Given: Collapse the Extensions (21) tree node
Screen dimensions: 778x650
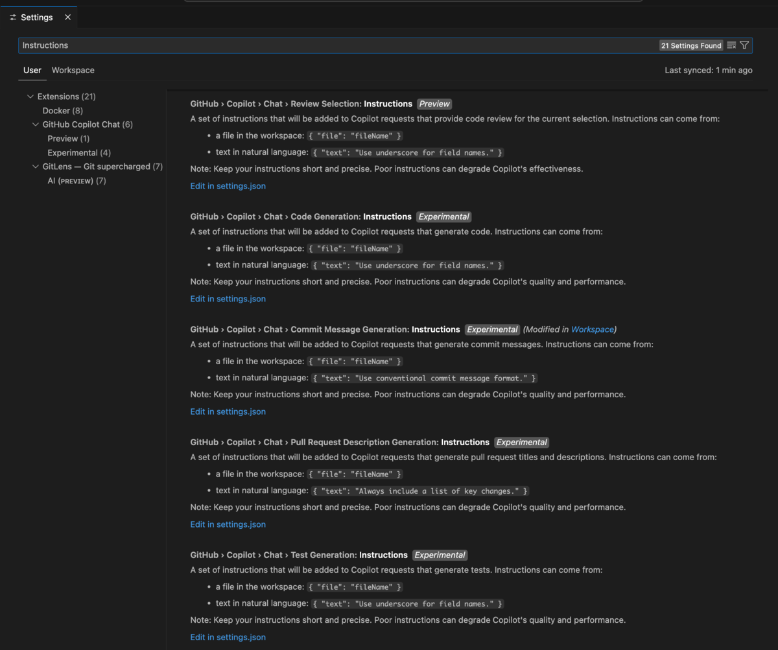Looking at the screenshot, I should tap(30, 97).
